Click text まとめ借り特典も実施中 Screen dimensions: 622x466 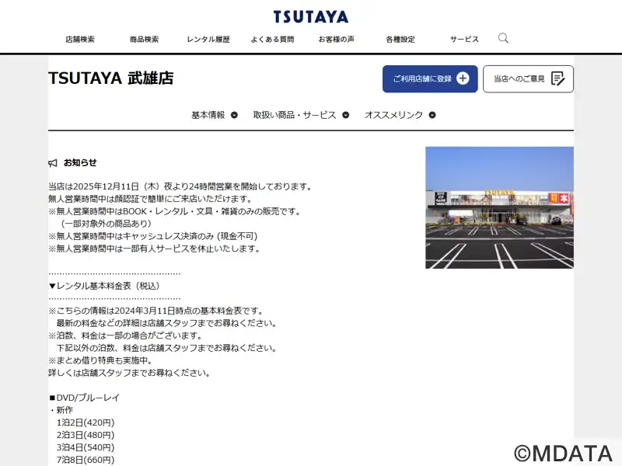pyautogui.click(x=104, y=360)
